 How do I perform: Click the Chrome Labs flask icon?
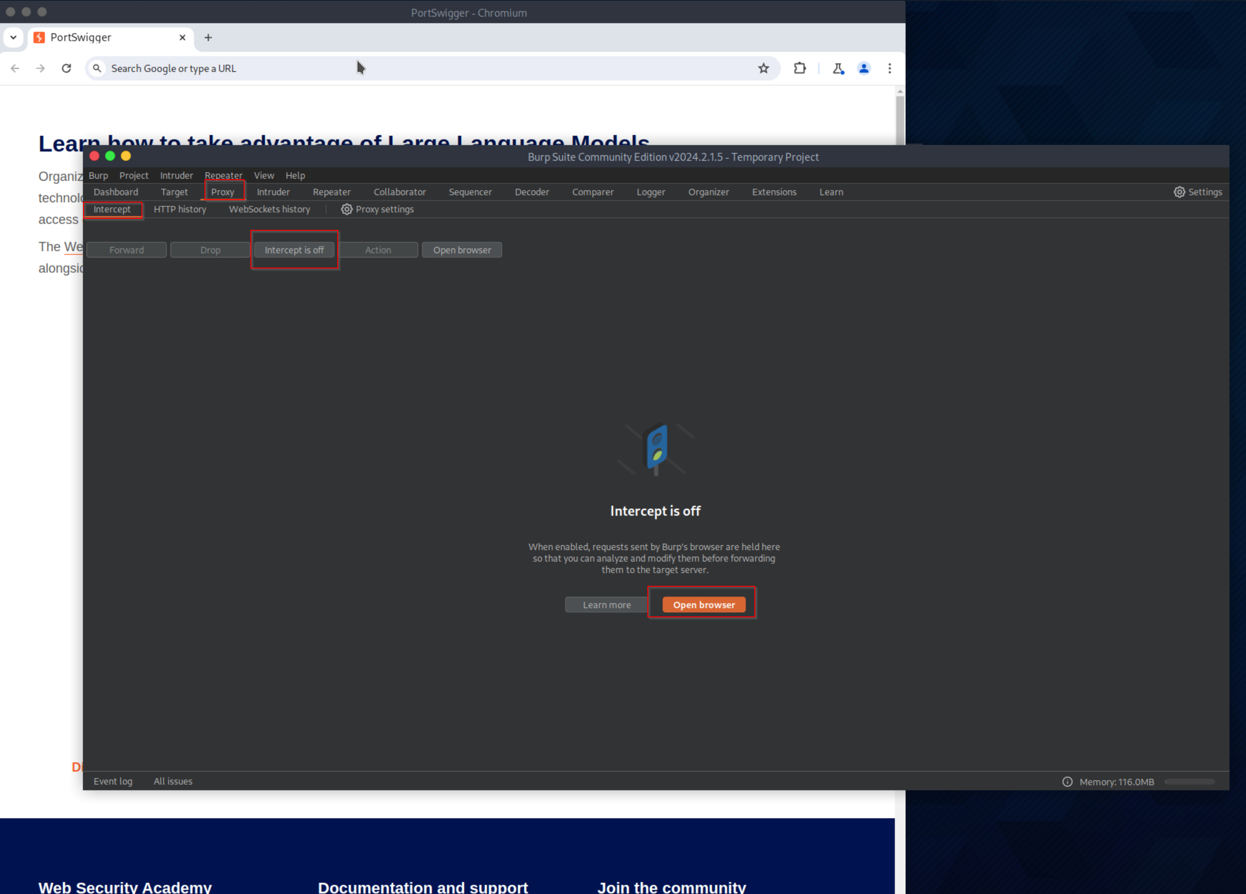coord(838,68)
